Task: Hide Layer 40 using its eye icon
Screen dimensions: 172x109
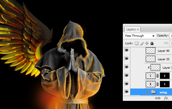Action: point(127,50)
